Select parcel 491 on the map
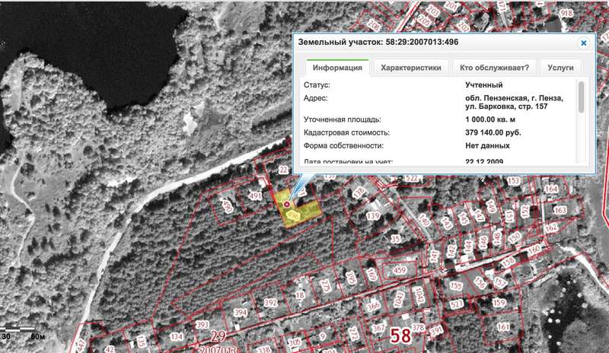The width and height of the screenshot is (609, 353). point(255,196)
